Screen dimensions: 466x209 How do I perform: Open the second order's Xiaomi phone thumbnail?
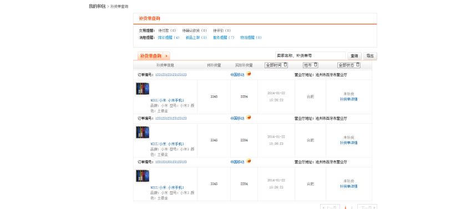[143, 132]
